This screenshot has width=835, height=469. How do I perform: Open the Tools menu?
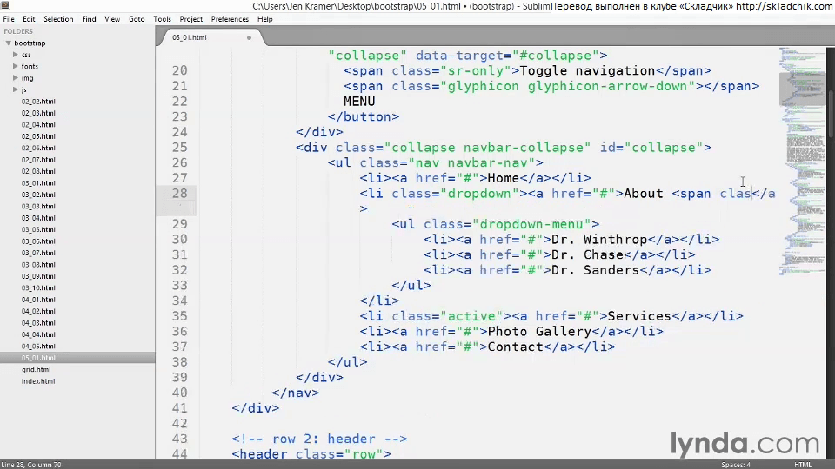[162, 18]
